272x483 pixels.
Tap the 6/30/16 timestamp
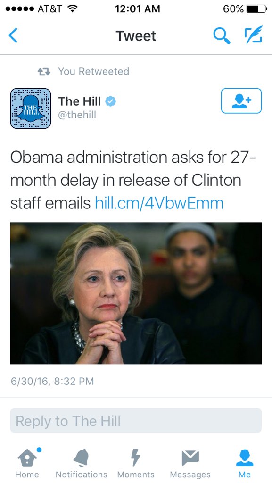pyautogui.click(x=52, y=381)
